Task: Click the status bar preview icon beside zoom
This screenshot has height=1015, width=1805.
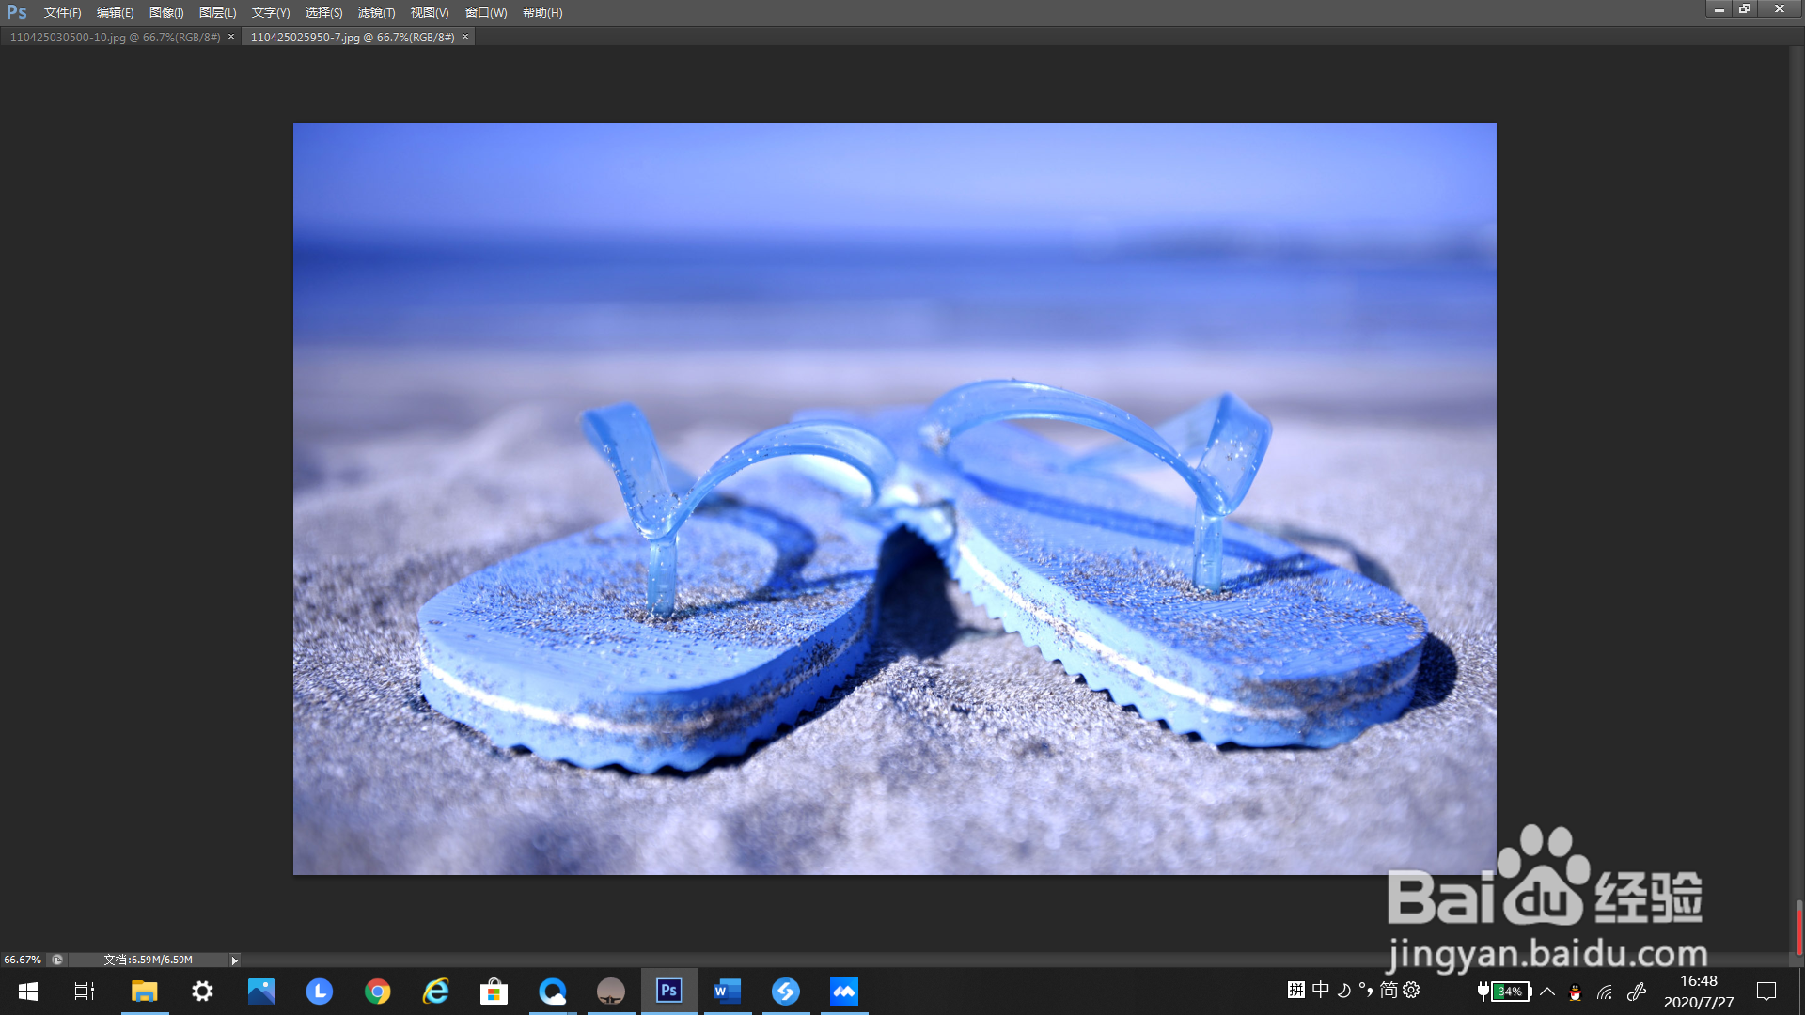Action: [57, 960]
